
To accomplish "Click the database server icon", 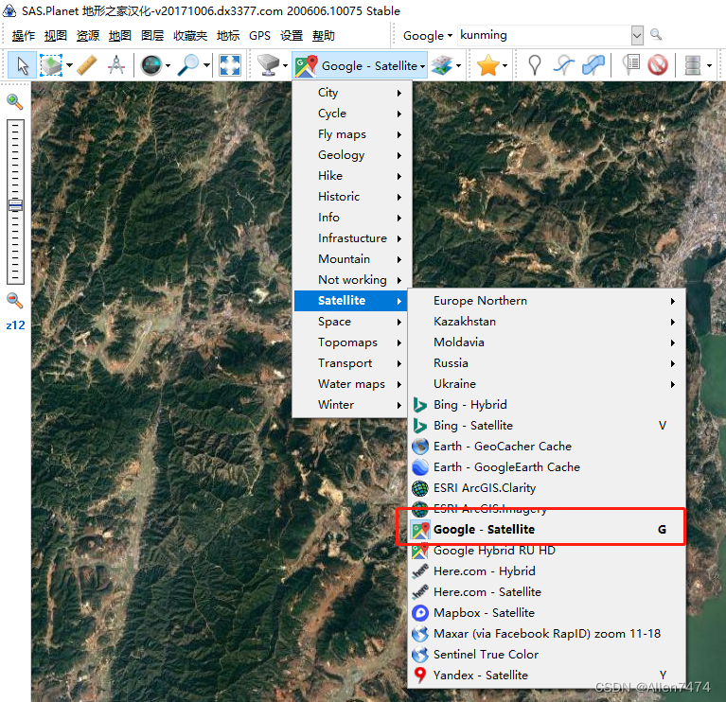I will (693, 65).
